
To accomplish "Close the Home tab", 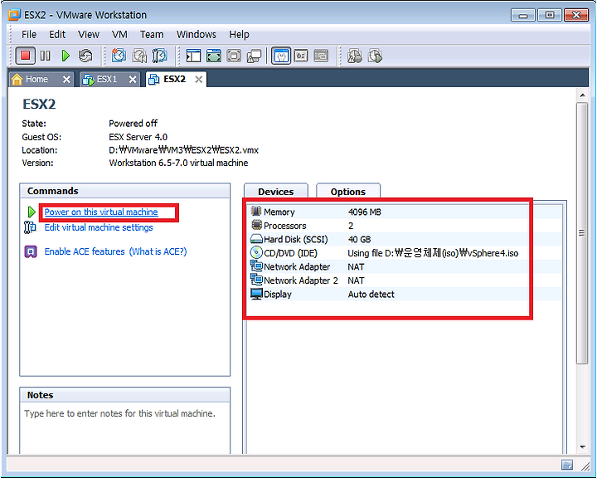I will pyautogui.click(x=66, y=80).
